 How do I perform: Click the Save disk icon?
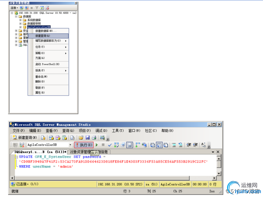[87, 137]
